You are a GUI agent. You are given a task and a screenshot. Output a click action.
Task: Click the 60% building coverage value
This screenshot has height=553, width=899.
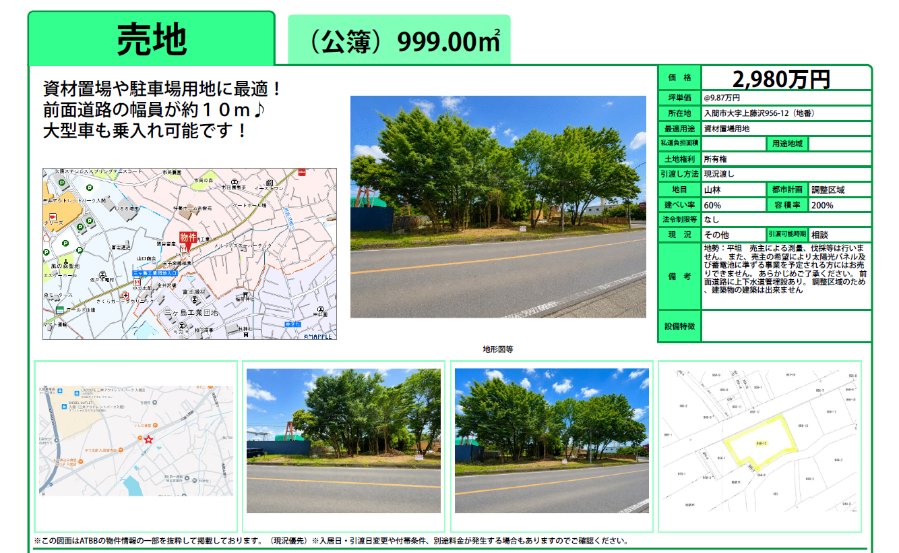click(x=712, y=205)
